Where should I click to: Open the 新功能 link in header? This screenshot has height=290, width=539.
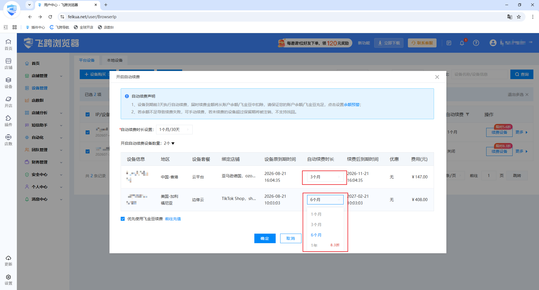click(364, 43)
